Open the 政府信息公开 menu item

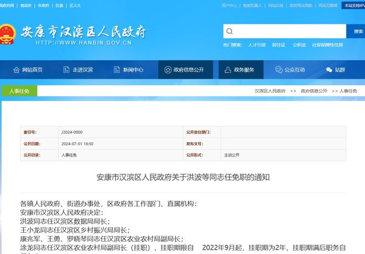[185, 70]
